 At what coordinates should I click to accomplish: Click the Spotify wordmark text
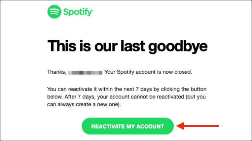78,12
